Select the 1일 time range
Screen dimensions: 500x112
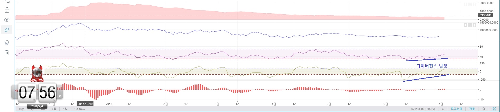tap(65, 109)
